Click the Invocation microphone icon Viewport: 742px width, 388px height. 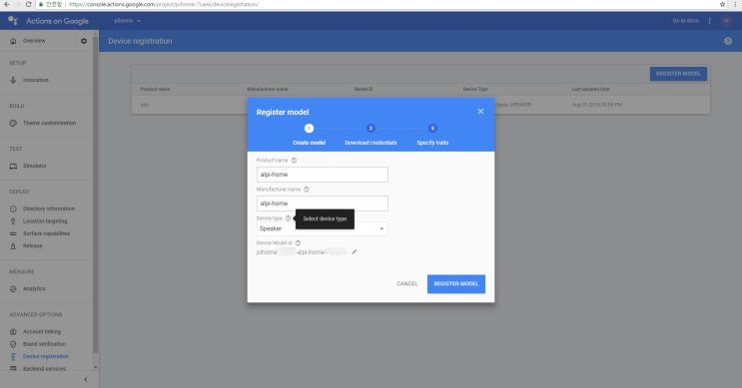[x=13, y=80]
